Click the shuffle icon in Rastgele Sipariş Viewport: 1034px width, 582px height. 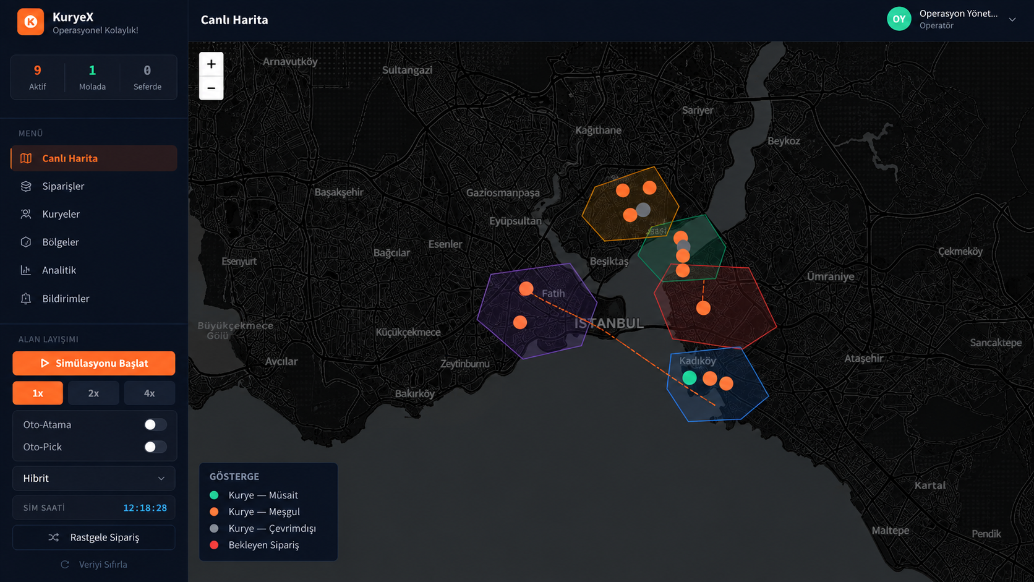(x=54, y=537)
